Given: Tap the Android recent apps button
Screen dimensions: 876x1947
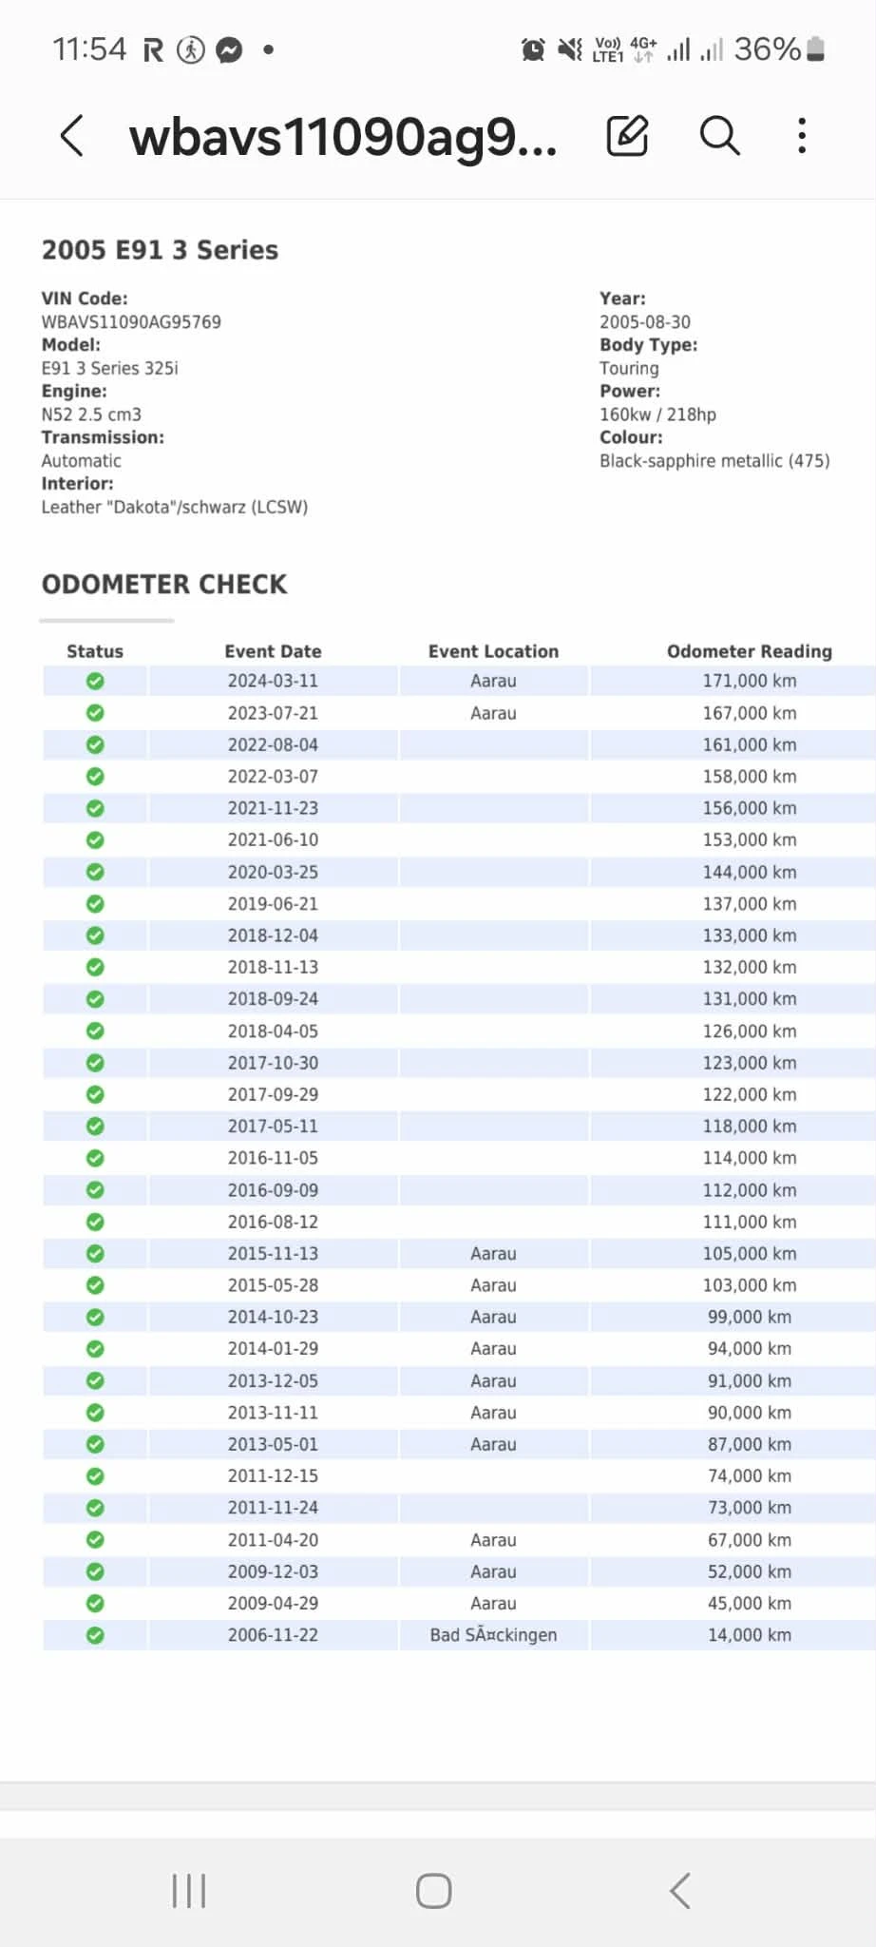Looking at the screenshot, I should (x=188, y=1891).
